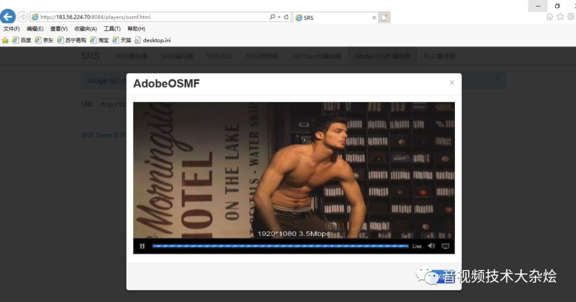Open the 收藏夹(A) menu
Viewport: 576px width, 302px height.
[x=85, y=29]
